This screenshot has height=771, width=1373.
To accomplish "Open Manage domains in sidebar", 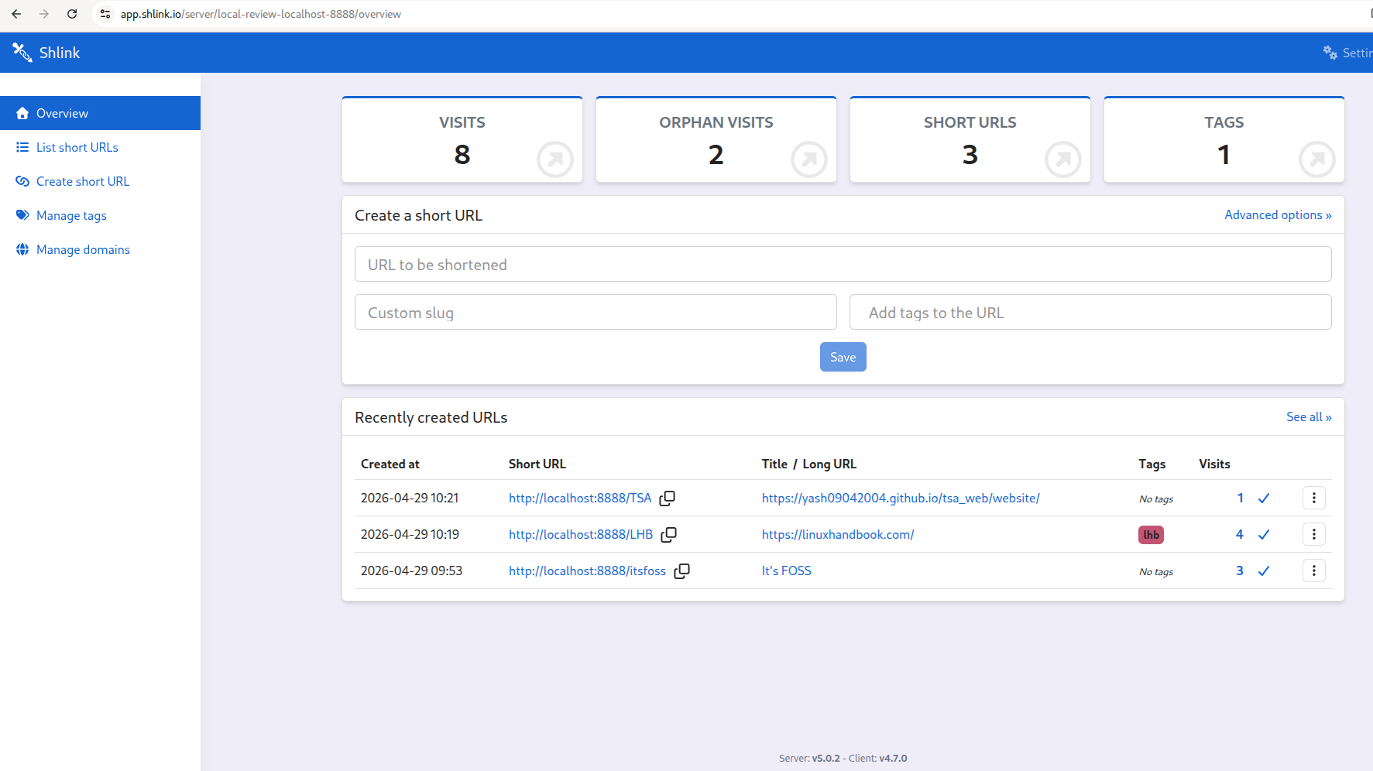I will [x=100, y=249].
